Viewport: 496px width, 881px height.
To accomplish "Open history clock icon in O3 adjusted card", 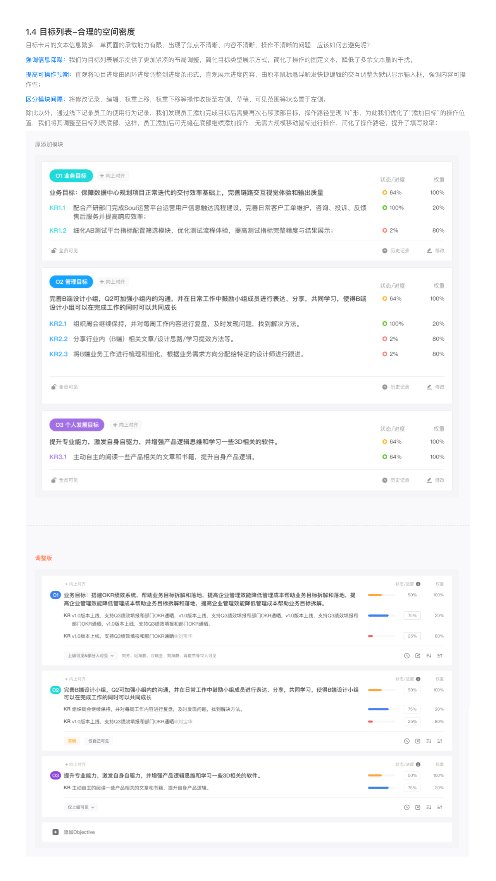I will (406, 807).
